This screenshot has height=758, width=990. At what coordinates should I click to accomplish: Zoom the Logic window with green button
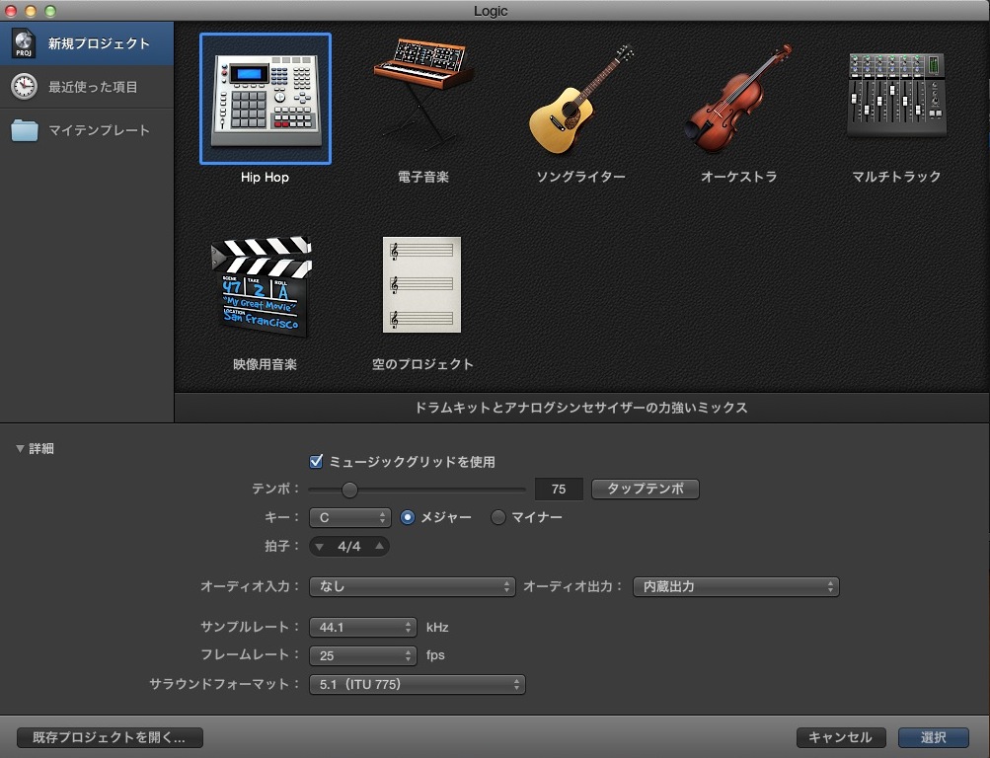coord(50,11)
